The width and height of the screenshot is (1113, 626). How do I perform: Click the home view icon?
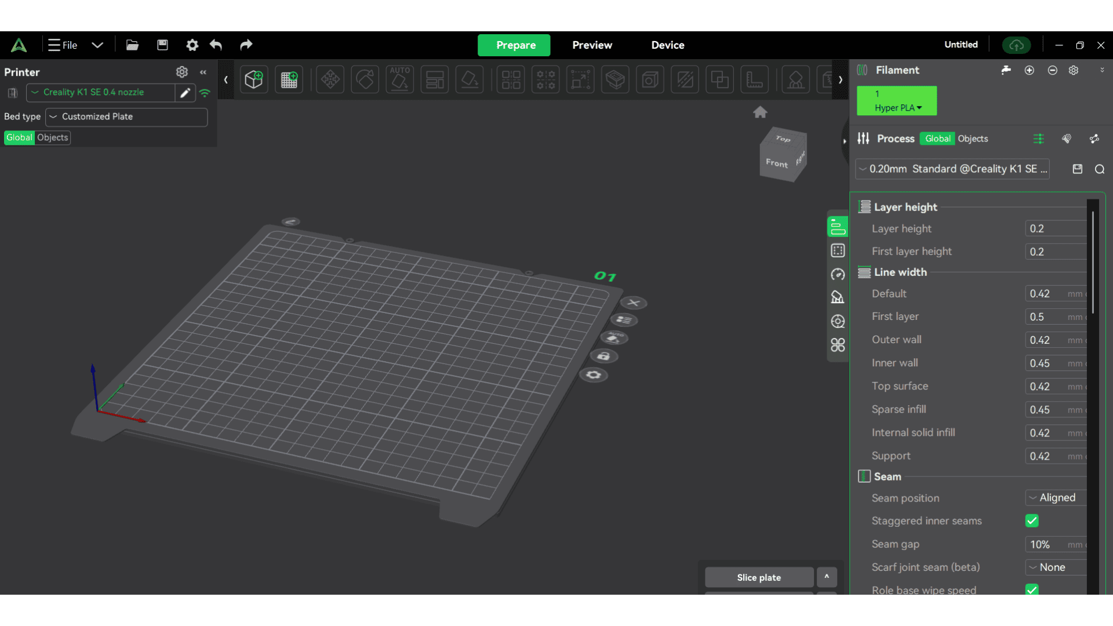point(760,112)
